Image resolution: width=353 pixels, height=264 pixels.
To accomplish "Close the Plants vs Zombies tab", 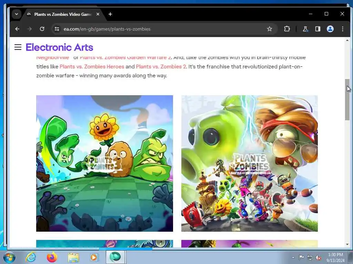I will click(x=98, y=14).
